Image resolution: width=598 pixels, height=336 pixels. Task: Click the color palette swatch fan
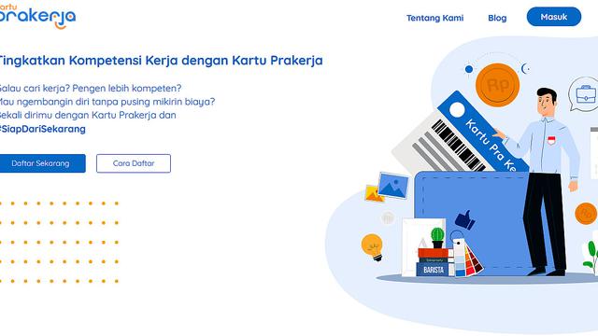(467, 258)
